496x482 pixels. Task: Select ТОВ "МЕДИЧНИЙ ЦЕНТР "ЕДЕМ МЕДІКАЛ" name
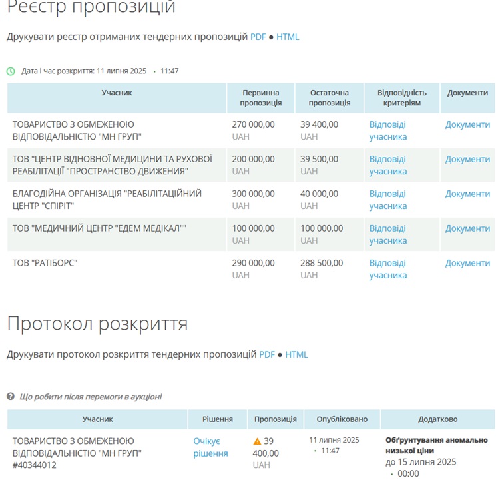tap(99, 228)
